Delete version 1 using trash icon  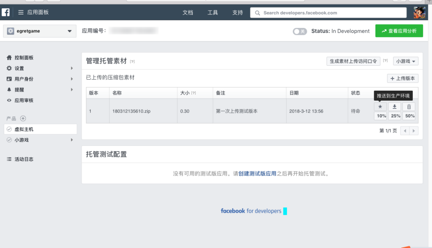click(409, 106)
